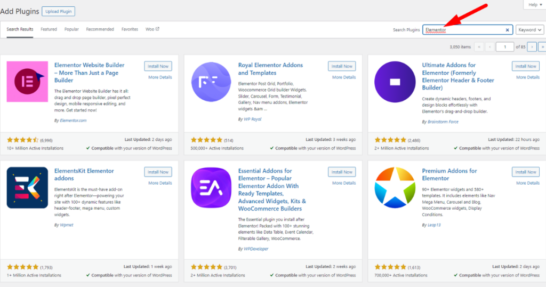Open the Essential Addons for Elementor title
The height and width of the screenshot is (287, 546).
(272, 190)
